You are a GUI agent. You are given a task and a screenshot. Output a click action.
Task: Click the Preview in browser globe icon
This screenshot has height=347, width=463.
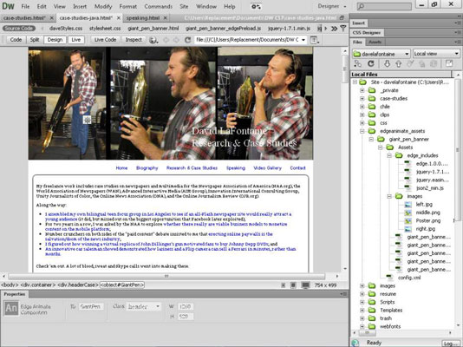pos(153,40)
